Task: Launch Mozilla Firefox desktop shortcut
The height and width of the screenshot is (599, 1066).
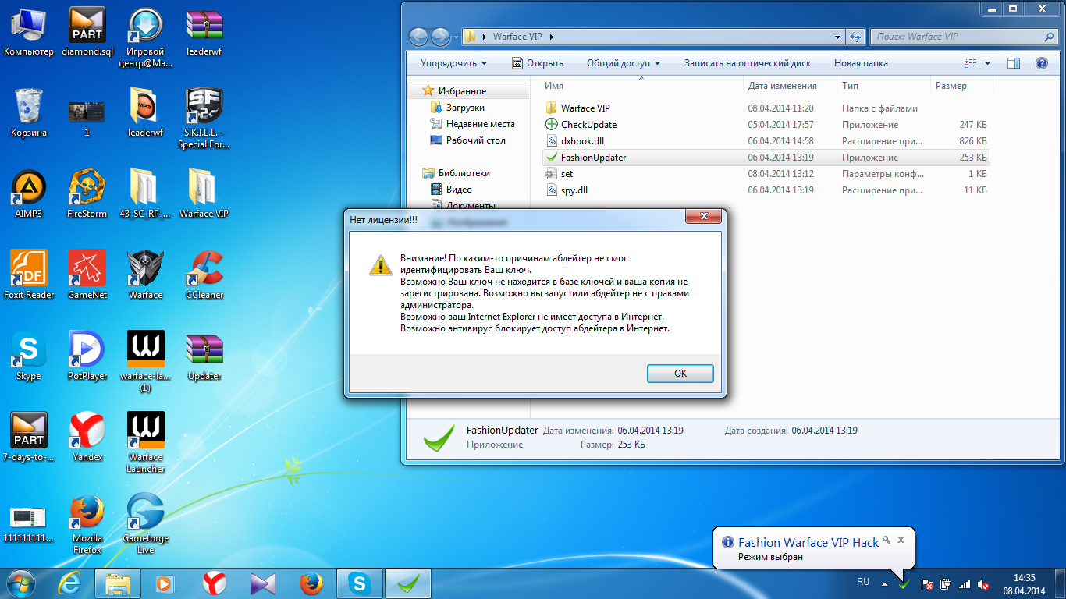Action: (87, 524)
